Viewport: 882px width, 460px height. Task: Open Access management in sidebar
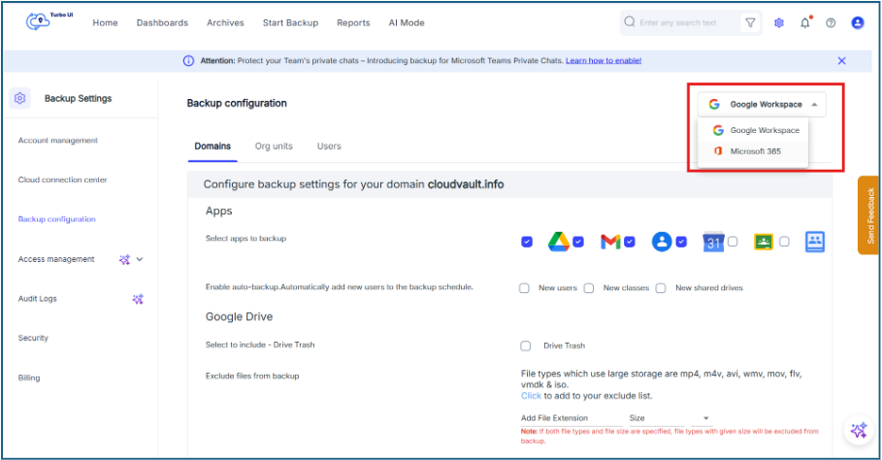pos(56,259)
